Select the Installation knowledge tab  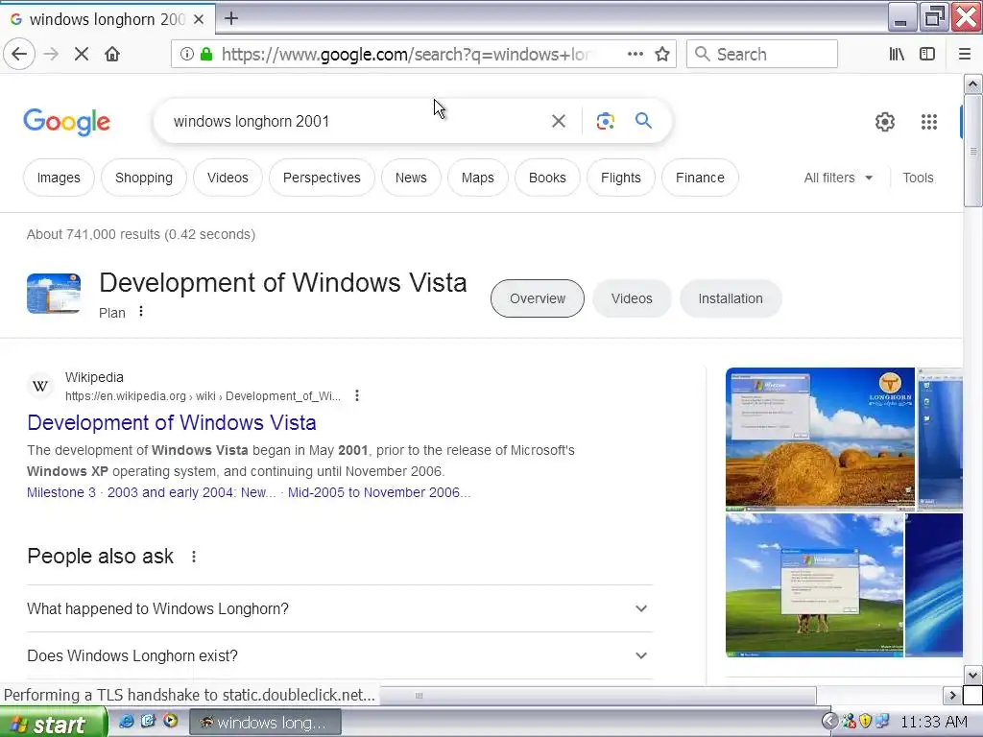[731, 298]
